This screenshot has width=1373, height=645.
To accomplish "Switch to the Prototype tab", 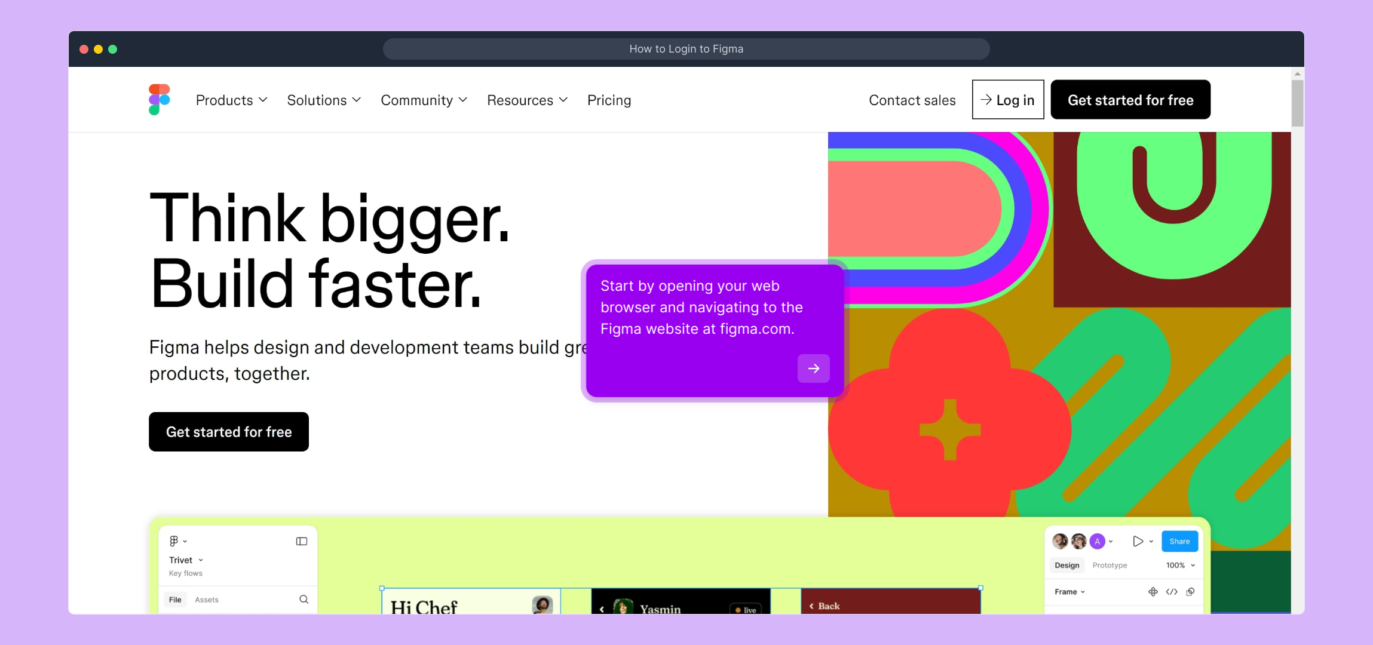I will [1110, 565].
